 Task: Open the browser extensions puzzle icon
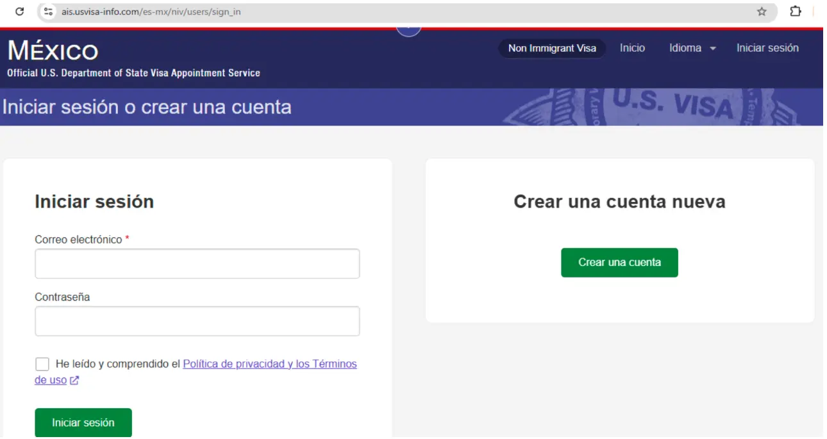click(796, 12)
